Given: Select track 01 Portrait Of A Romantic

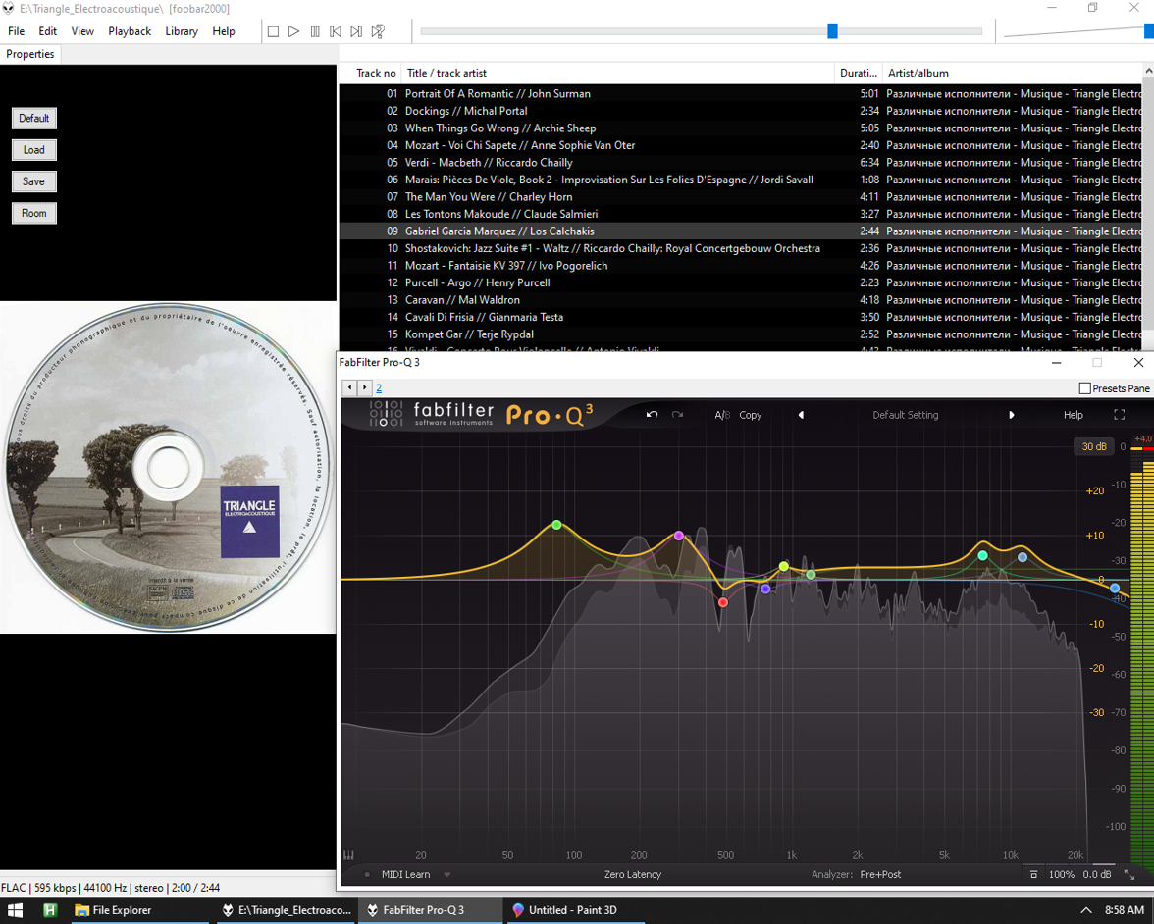Looking at the screenshot, I should pyautogui.click(x=740, y=93).
